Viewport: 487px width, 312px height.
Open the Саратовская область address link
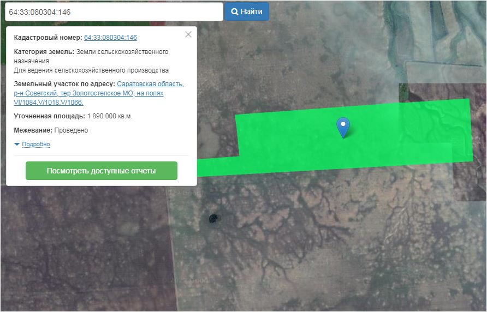[x=99, y=93]
